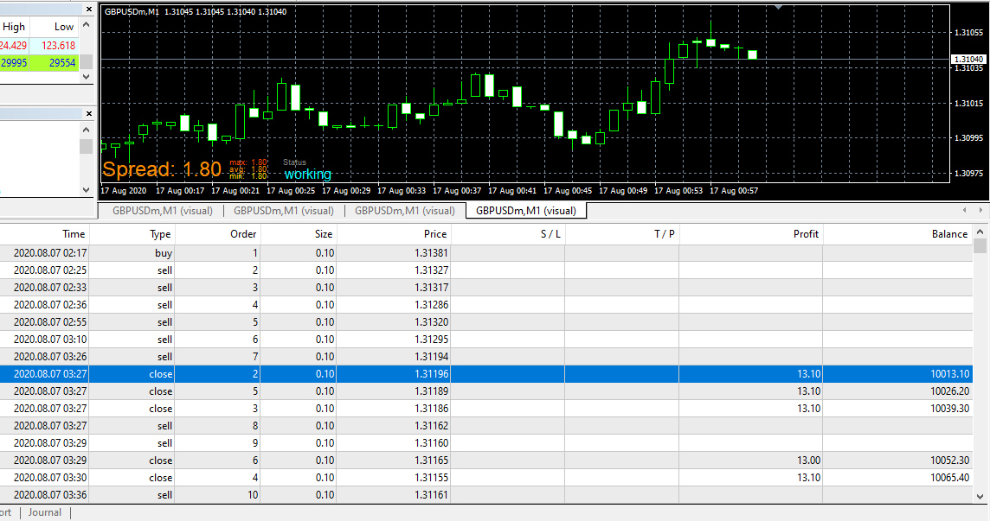Screen dimensions: 990x521
Task: Click chart shift triangle marker at top
Action: pos(779,7)
